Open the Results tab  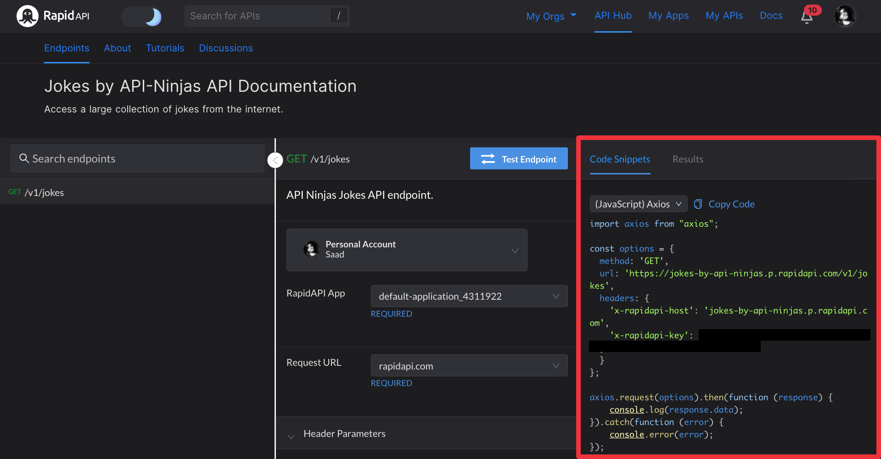click(x=688, y=159)
